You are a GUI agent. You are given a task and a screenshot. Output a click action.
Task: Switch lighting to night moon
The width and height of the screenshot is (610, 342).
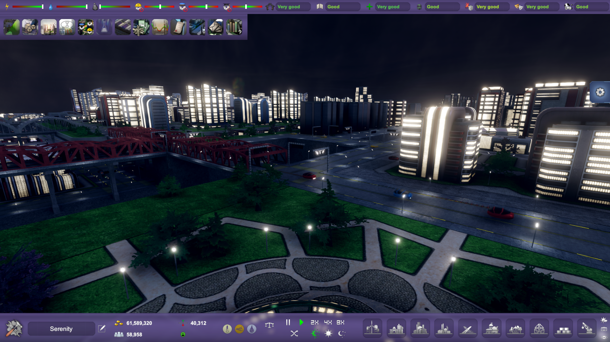point(341,333)
